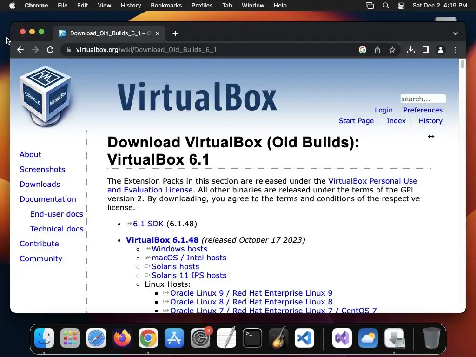Open a new tab with the plus button
This screenshot has width=476, height=357.
pyautogui.click(x=175, y=33)
